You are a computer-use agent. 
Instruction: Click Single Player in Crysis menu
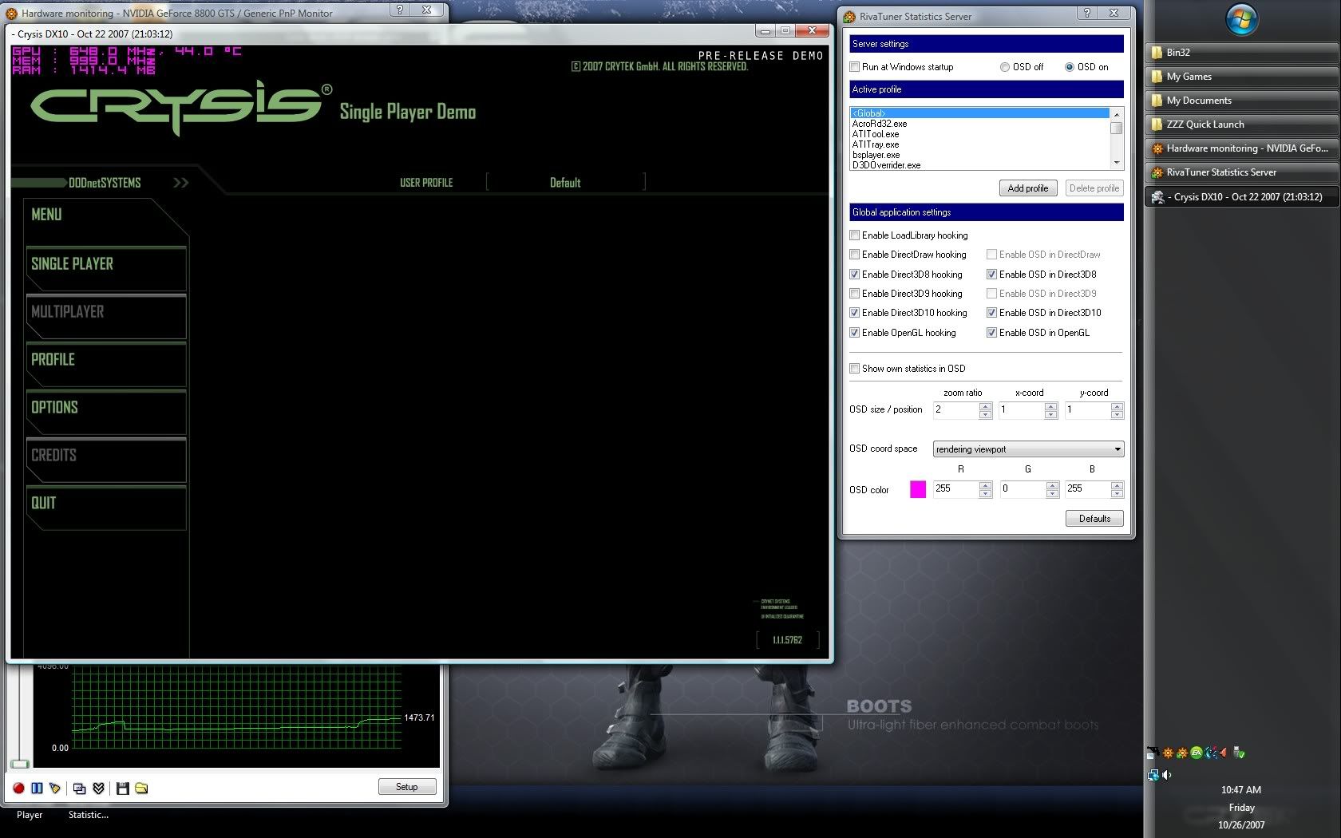coord(106,268)
